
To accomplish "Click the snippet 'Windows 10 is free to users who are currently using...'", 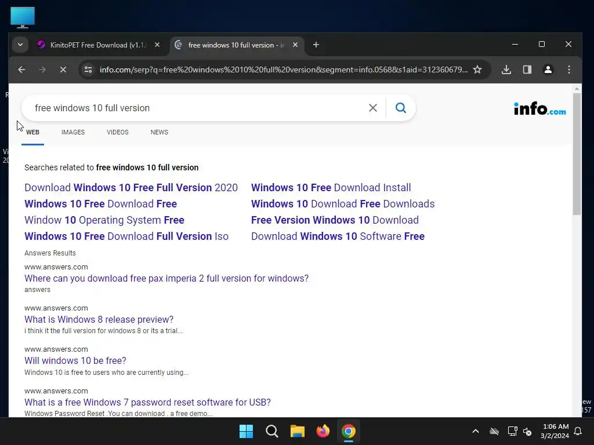I will [x=107, y=373].
